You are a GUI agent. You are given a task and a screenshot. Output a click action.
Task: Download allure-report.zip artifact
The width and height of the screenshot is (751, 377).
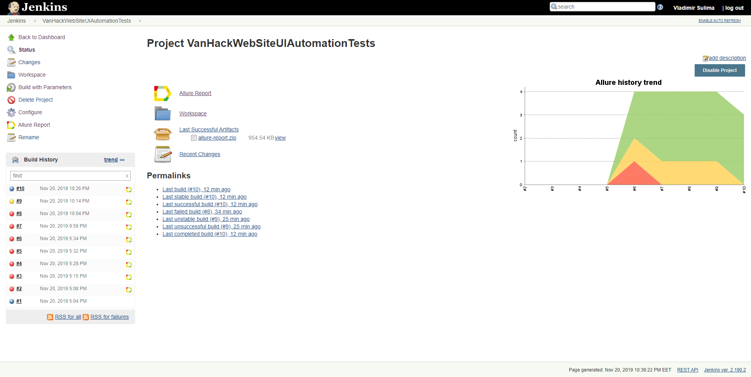[217, 138]
